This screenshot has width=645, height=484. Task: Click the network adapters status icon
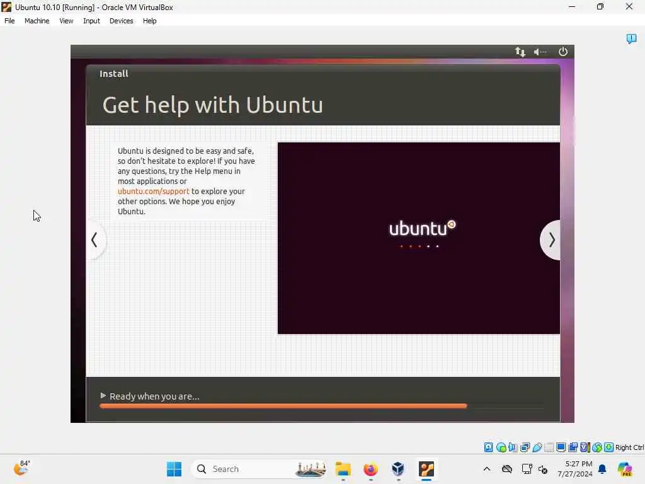coord(525,447)
